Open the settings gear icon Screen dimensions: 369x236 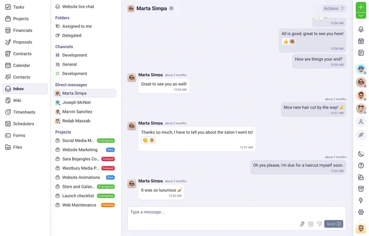361,212
